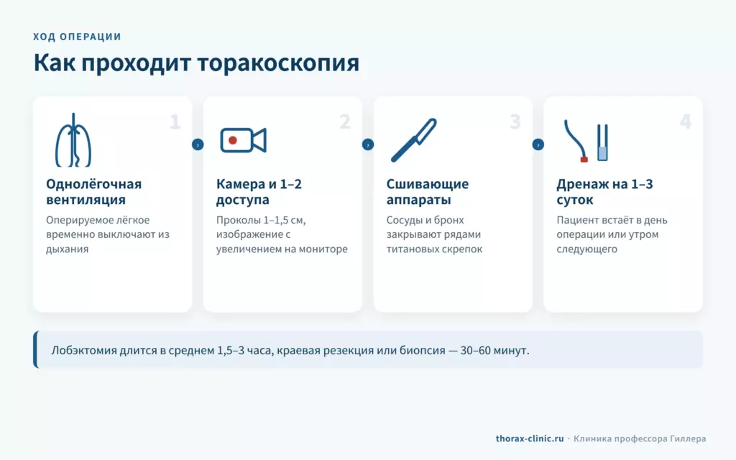Click the drainage tube icon
The image size is (736, 460).
[x=586, y=141]
